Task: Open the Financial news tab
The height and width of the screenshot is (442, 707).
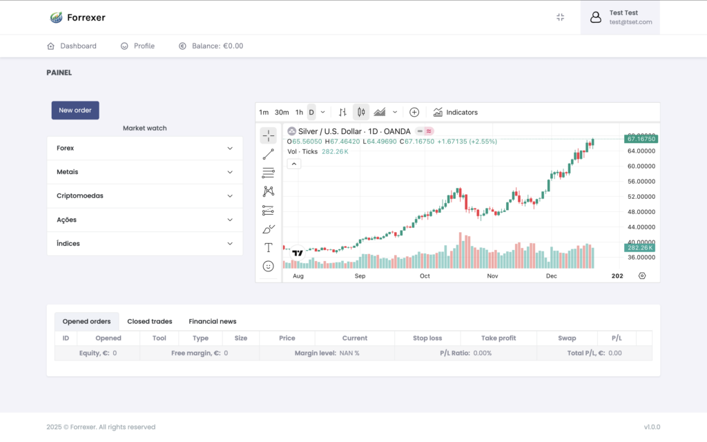Action: tap(213, 321)
